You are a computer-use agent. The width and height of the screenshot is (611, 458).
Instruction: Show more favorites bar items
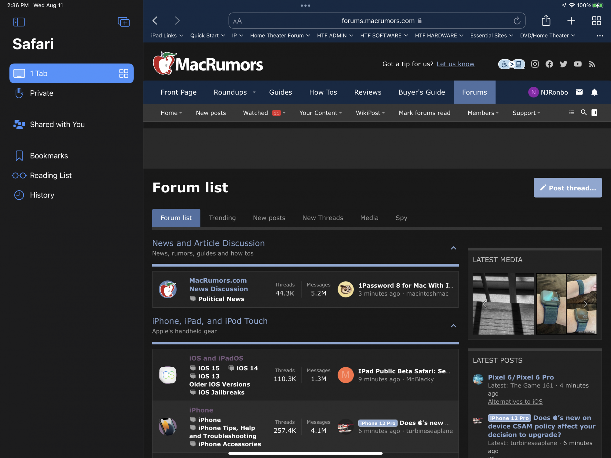tap(600, 36)
